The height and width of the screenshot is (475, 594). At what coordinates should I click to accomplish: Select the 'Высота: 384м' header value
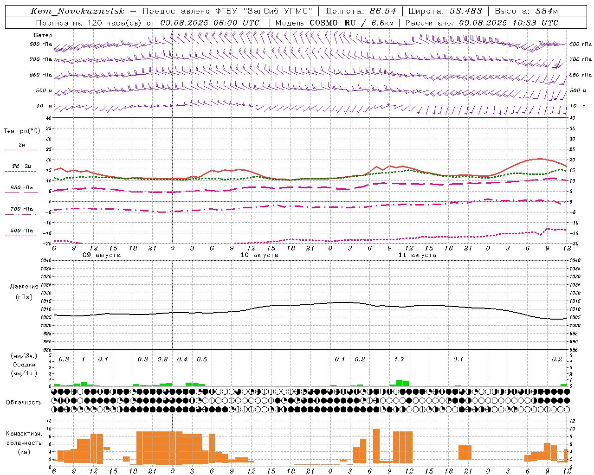point(526,11)
